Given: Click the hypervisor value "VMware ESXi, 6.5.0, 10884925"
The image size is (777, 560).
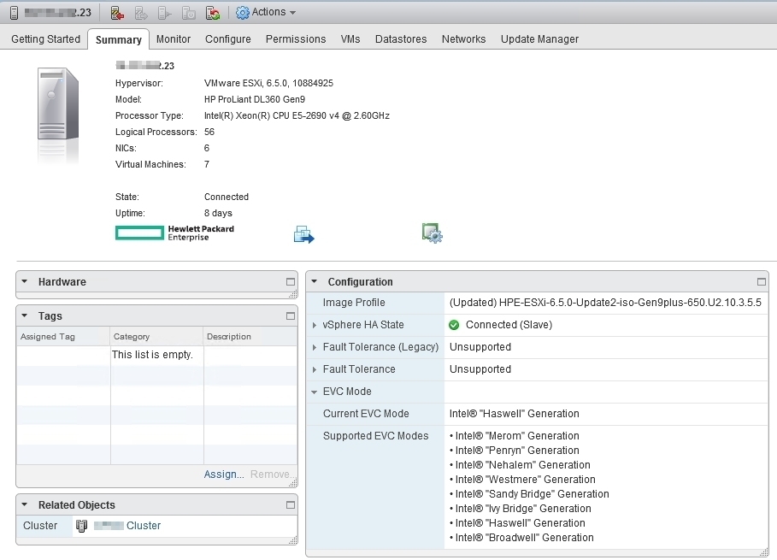Looking at the screenshot, I should click(268, 83).
